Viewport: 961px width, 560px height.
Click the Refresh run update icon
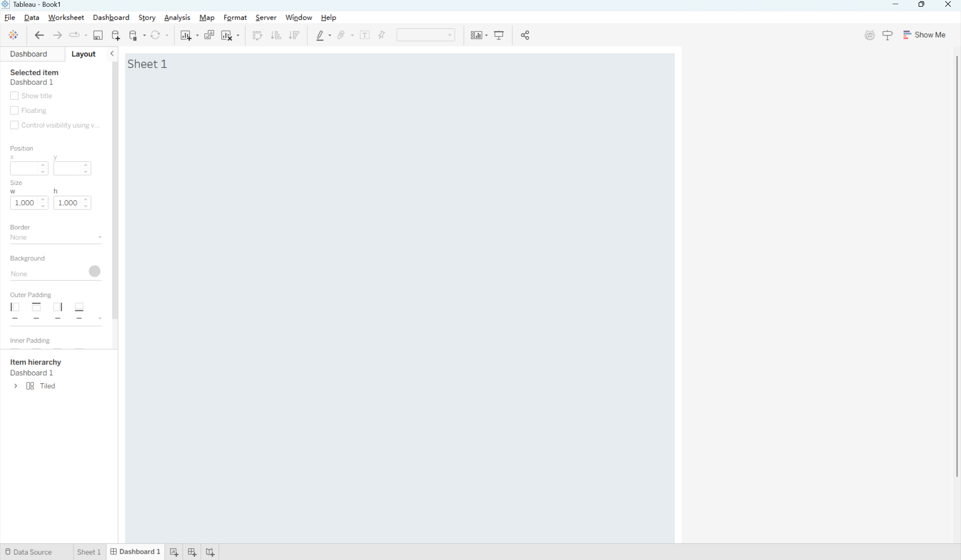pyautogui.click(x=155, y=35)
